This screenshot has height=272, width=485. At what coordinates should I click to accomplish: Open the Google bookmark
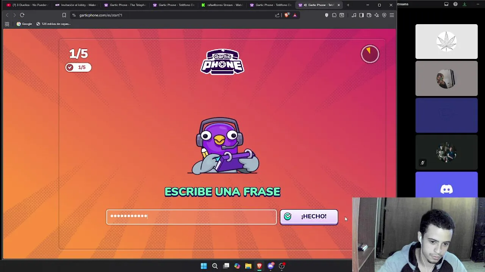click(x=24, y=24)
